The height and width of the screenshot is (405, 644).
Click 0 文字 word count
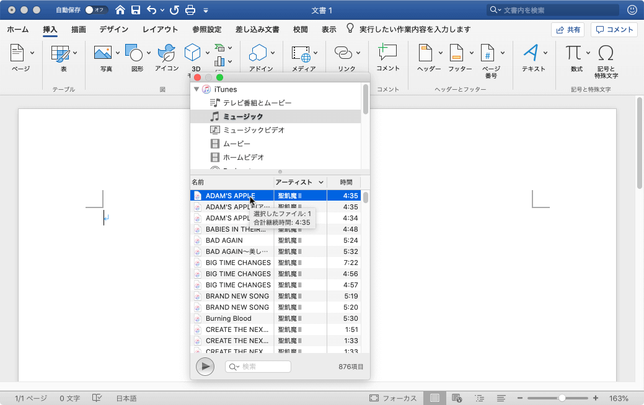pyautogui.click(x=70, y=398)
